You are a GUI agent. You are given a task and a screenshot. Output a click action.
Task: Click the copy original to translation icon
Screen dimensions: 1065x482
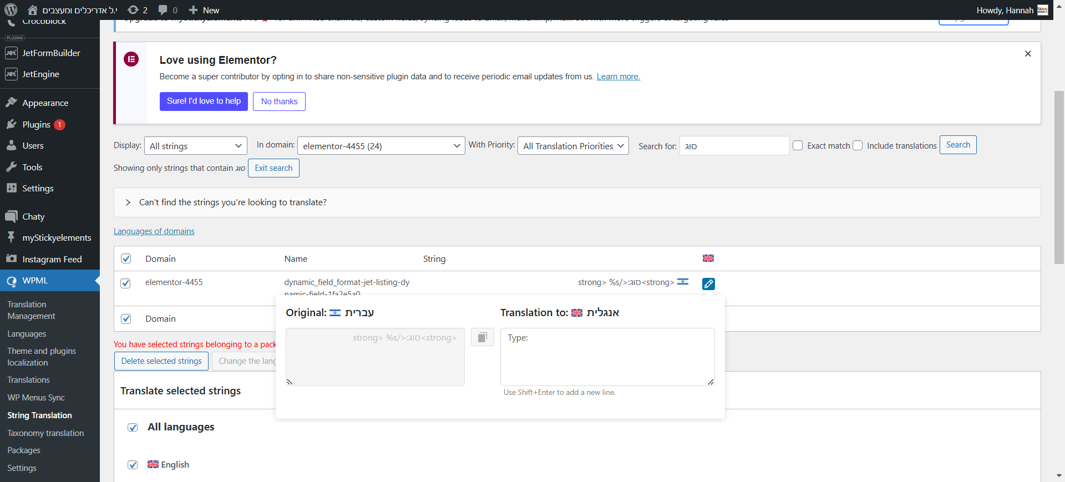coord(482,337)
